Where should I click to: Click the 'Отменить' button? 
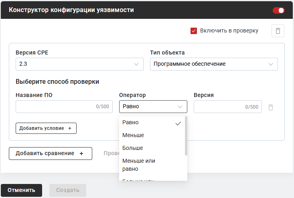21,190
